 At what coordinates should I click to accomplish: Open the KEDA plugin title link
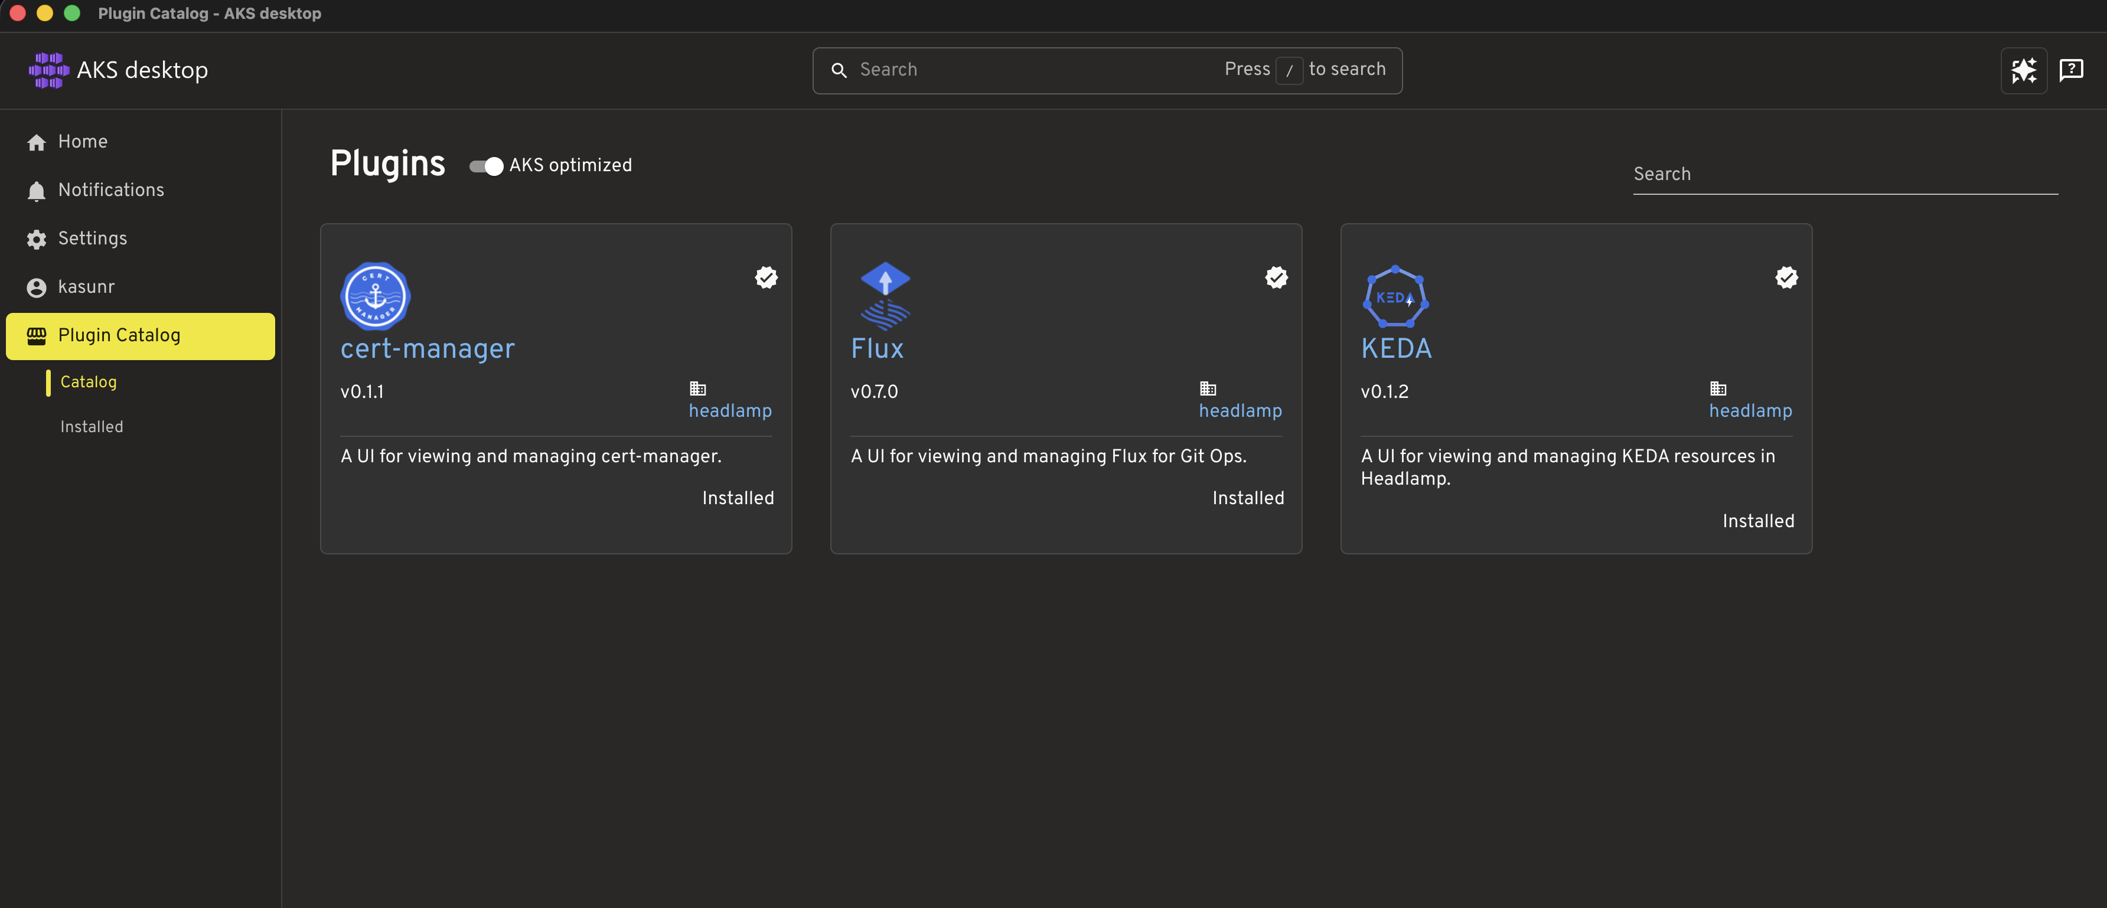click(1396, 348)
